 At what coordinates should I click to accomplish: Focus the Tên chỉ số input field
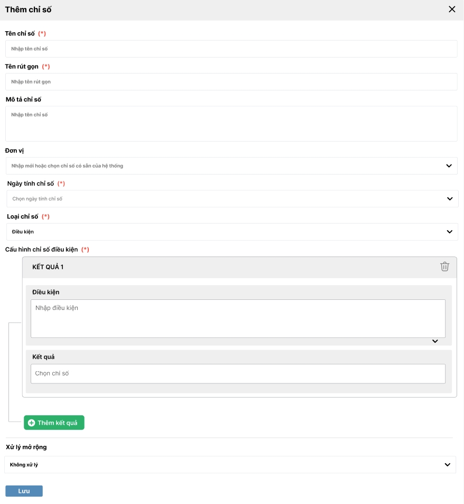click(231, 49)
